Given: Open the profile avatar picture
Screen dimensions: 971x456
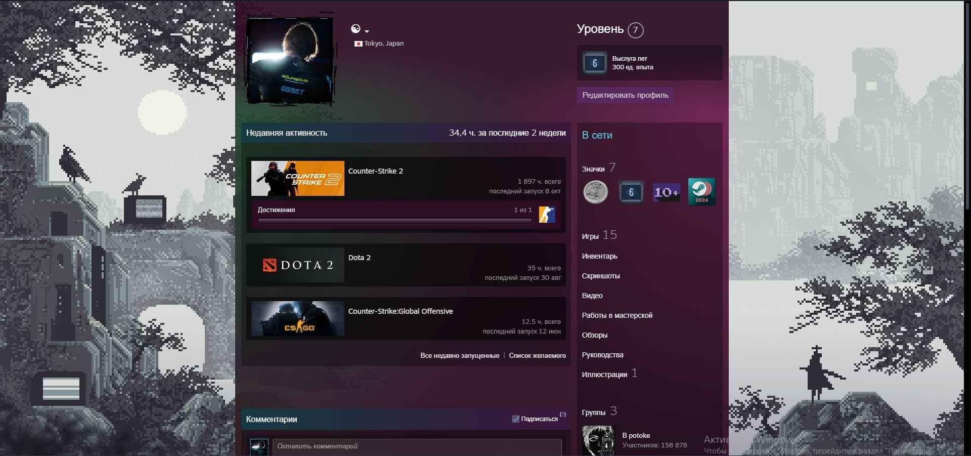Looking at the screenshot, I should (290, 61).
